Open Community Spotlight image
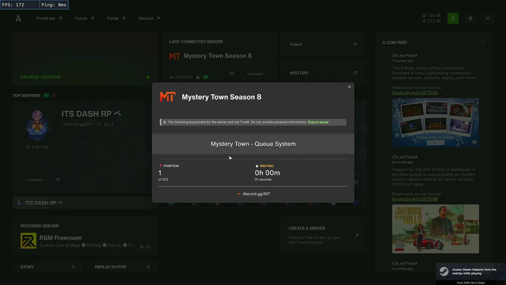 [436, 123]
